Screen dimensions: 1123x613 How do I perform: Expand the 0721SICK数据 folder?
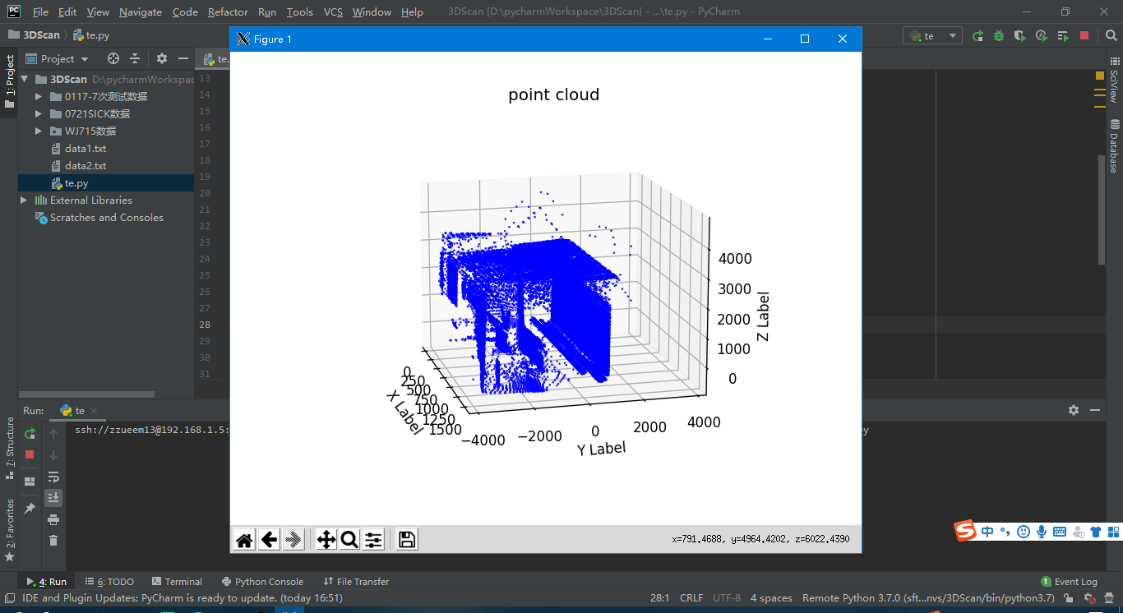(x=39, y=113)
